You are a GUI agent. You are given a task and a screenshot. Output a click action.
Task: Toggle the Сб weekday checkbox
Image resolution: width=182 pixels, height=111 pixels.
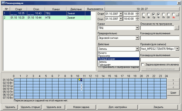[168, 14]
